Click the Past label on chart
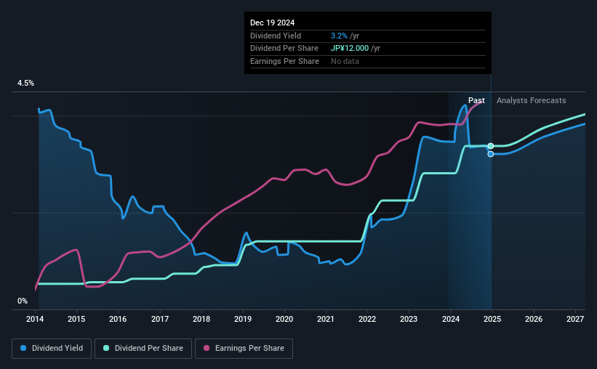Screen dimensions: 597x369 click(x=476, y=100)
